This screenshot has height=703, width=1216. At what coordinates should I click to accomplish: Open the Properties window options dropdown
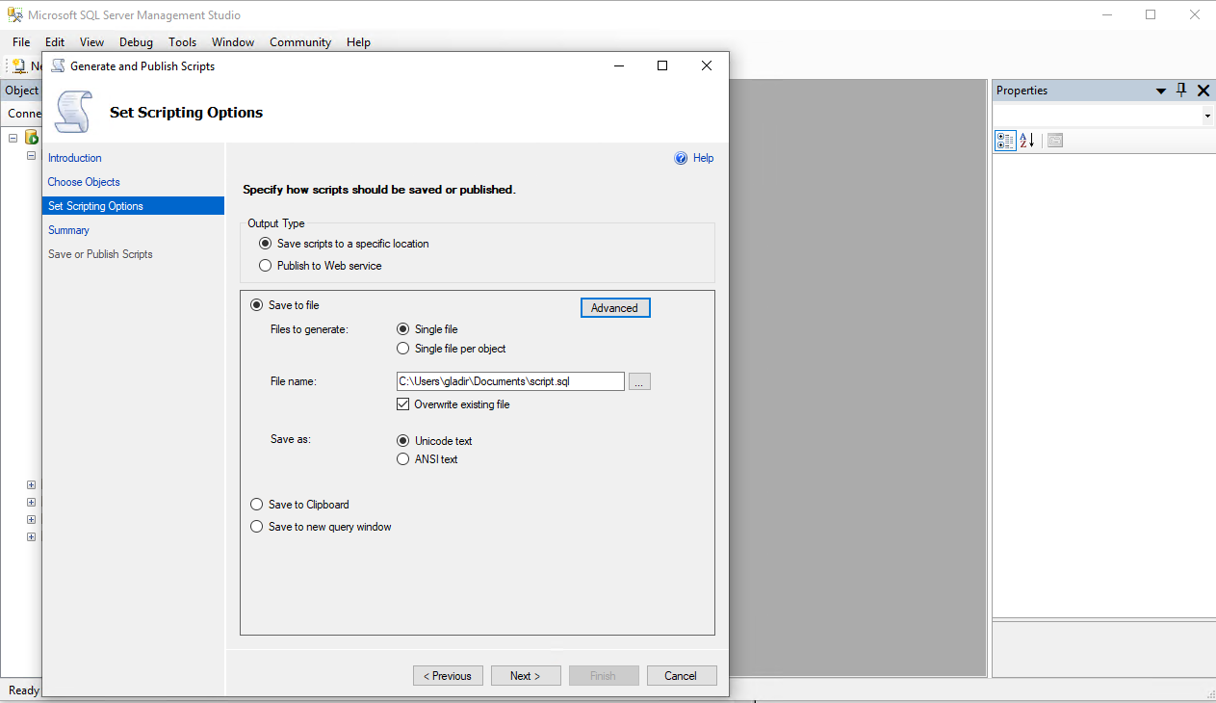coord(1160,90)
